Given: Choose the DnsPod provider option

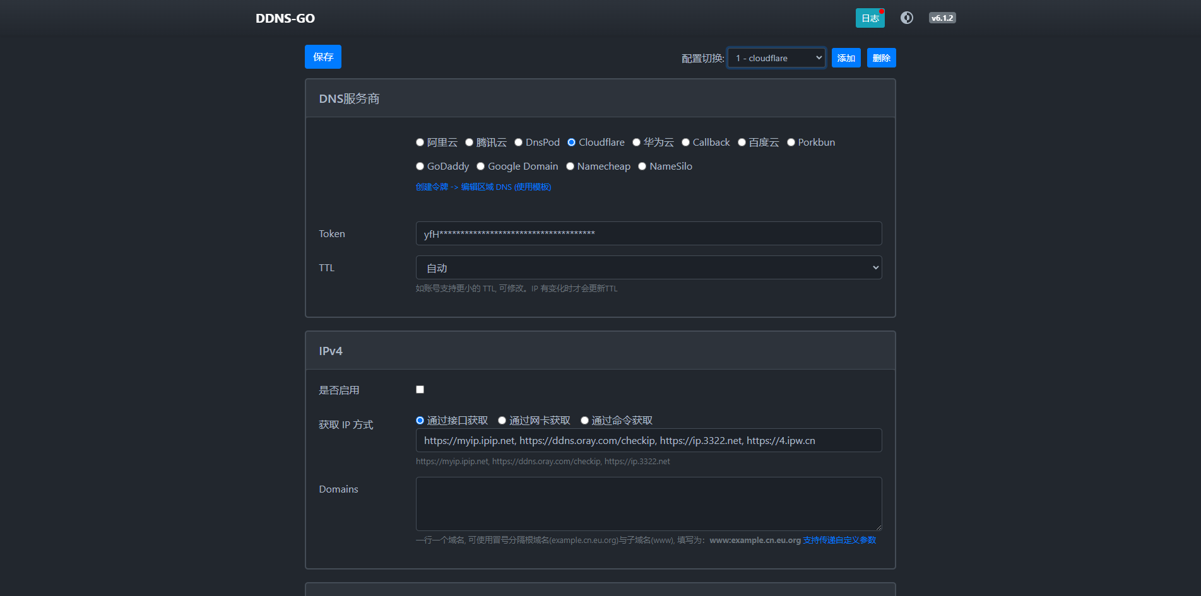Looking at the screenshot, I should click(518, 143).
